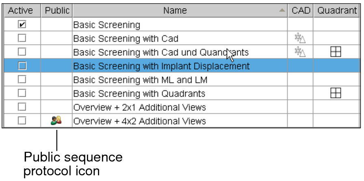The height and width of the screenshot is (181, 364).
Task: Click CAD icon in Cad und Quadrants row
Action: [300, 52]
